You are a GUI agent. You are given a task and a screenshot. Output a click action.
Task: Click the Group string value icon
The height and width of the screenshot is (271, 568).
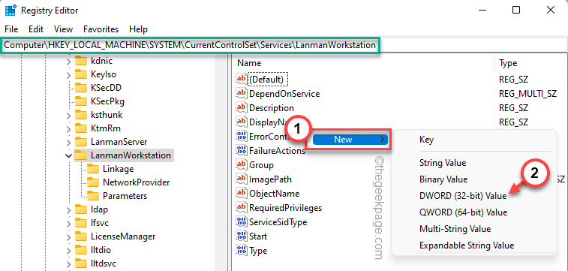pos(241,165)
